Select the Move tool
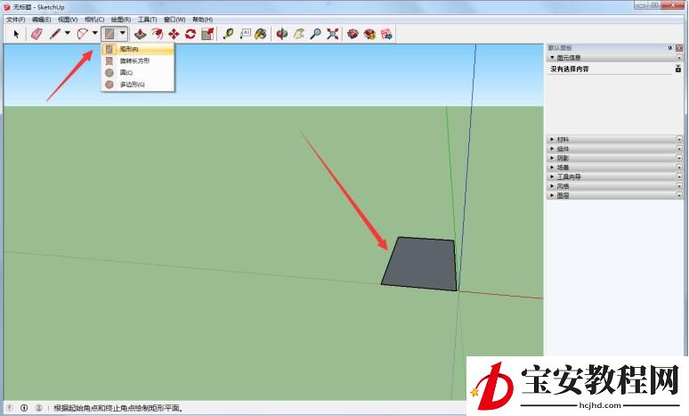This screenshot has width=689, height=416. (x=174, y=34)
